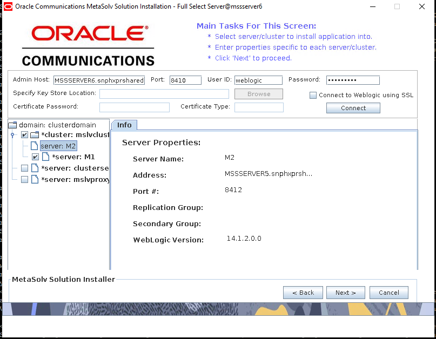Click the User ID field with weblogic
The width and height of the screenshot is (436, 339).
pyautogui.click(x=258, y=80)
